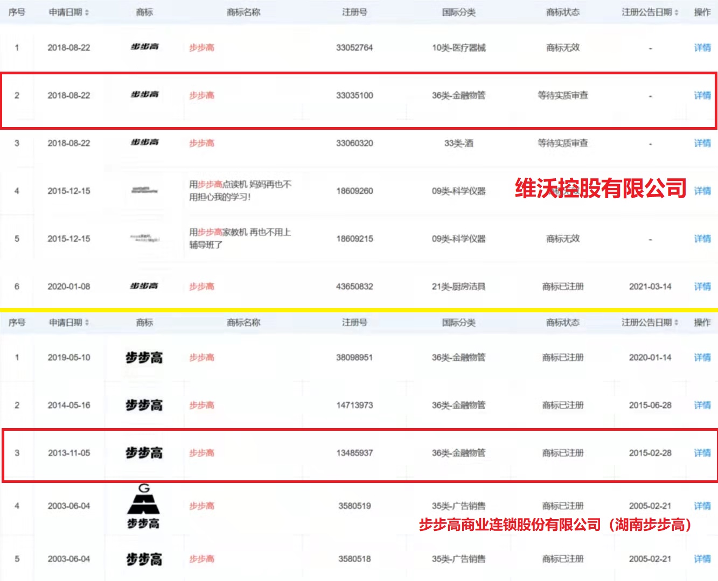Open 详情 for registration 43650832
The image size is (718, 581).
[x=702, y=286]
